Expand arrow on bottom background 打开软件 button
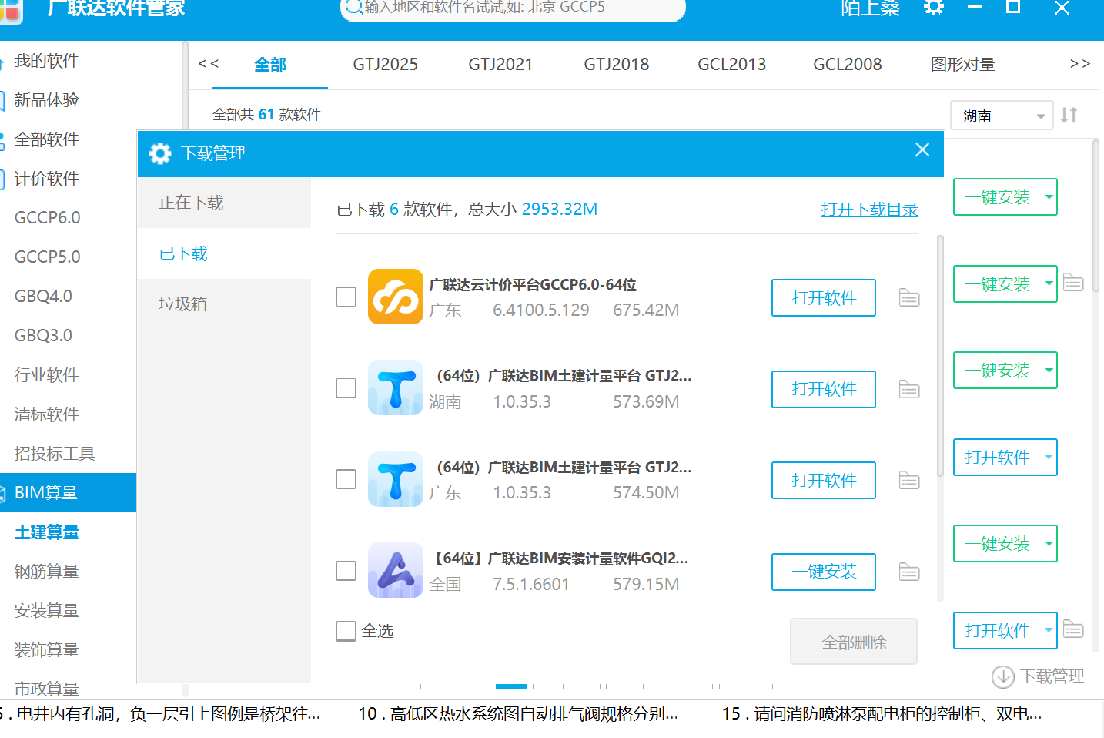This screenshot has height=738, width=1104. click(x=1049, y=630)
